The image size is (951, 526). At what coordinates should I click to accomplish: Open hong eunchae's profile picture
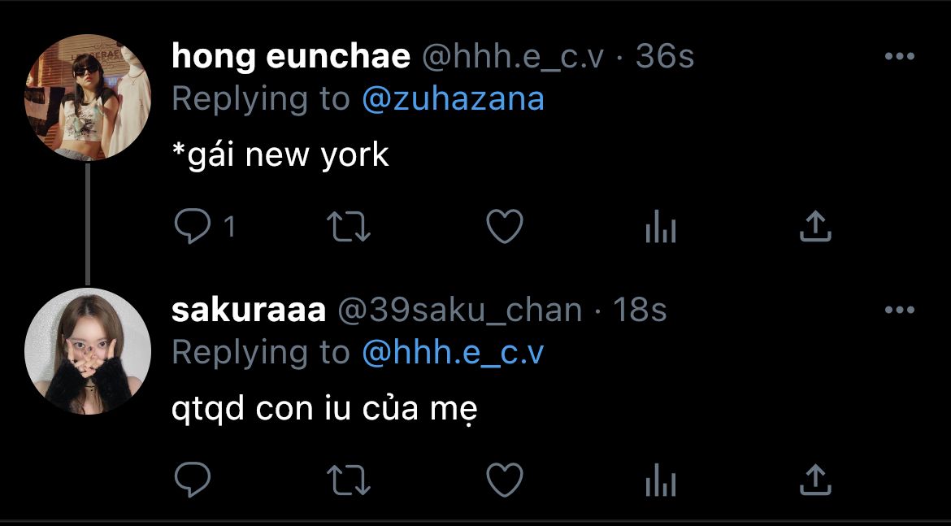pyautogui.click(x=88, y=98)
